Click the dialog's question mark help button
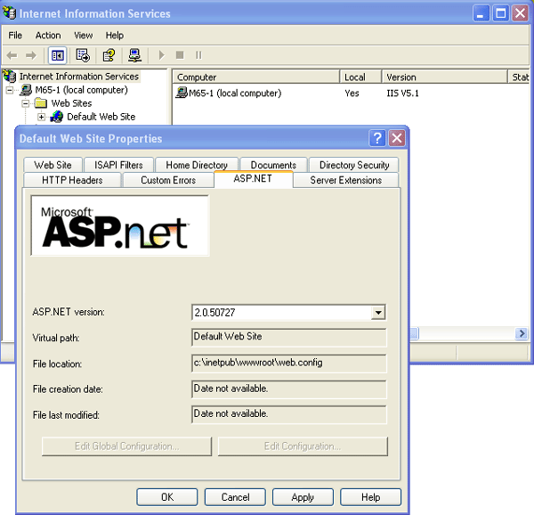The width and height of the screenshot is (534, 515). pos(377,138)
